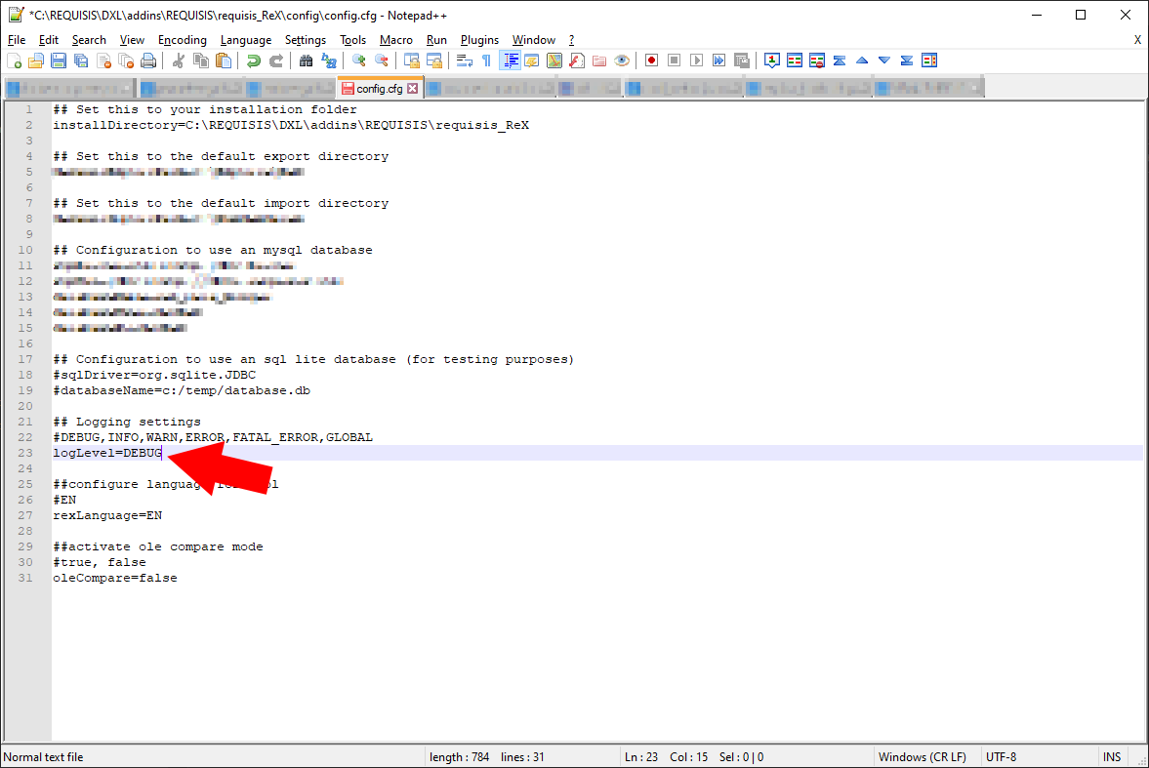Enable file monitoring with eye icon
Image resolution: width=1149 pixels, height=768 pixels.
621,61
